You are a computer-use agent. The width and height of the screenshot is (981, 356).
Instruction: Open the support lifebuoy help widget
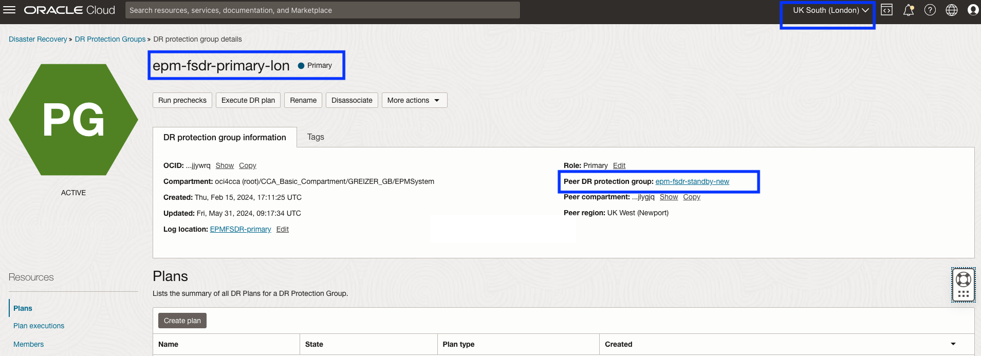pyautogui.click(x=963, y=285)
